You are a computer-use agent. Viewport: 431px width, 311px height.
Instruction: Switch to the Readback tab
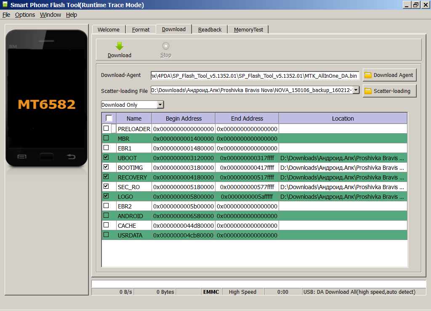[210, 29]
